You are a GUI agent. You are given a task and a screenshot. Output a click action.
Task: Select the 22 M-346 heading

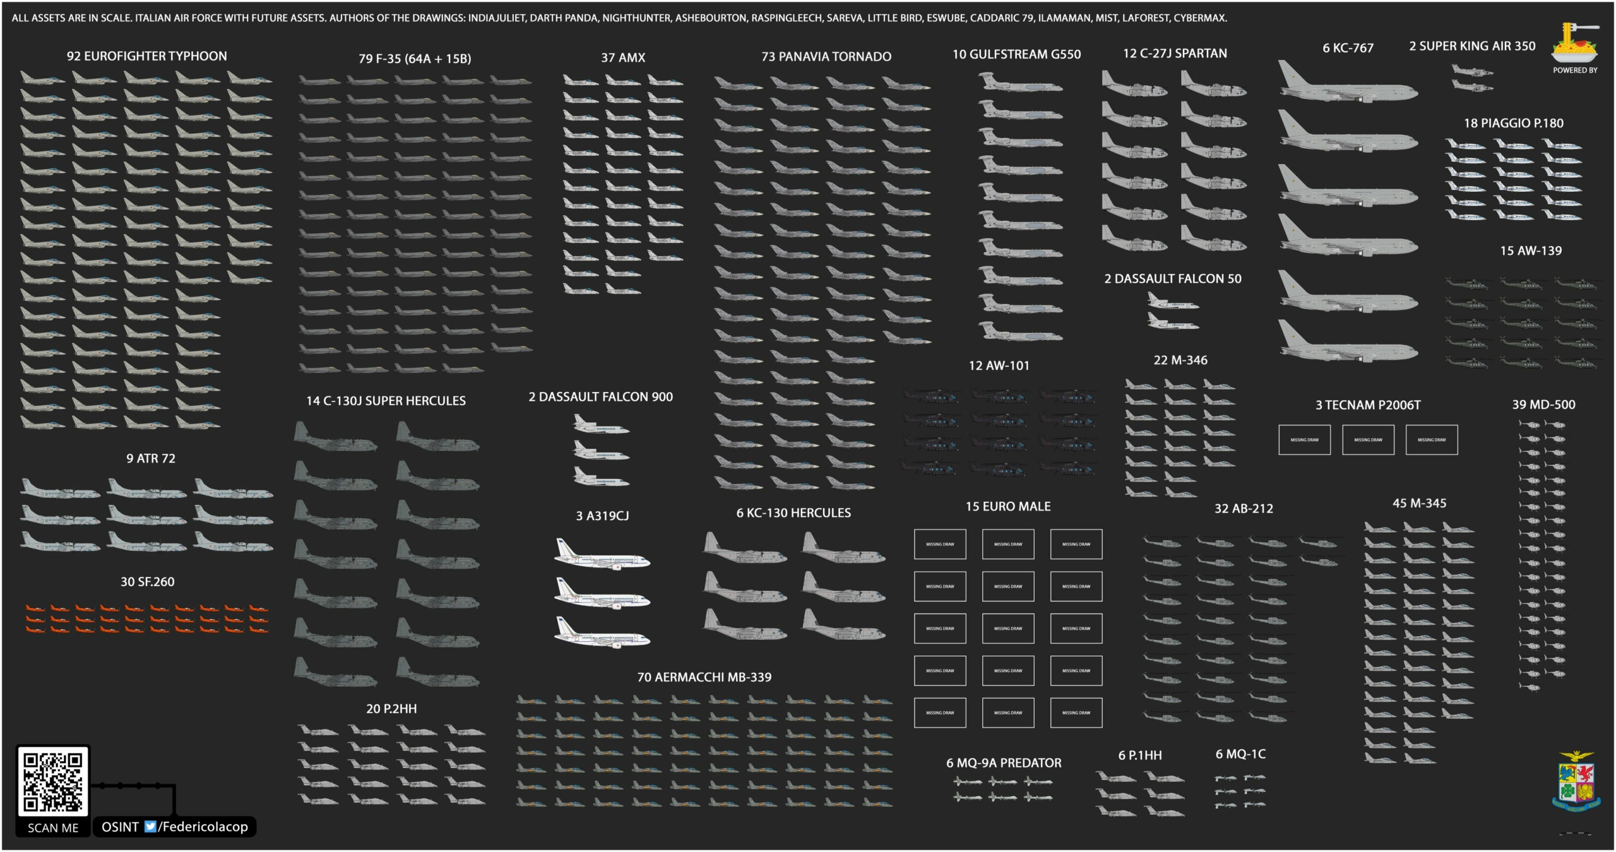1180,360
